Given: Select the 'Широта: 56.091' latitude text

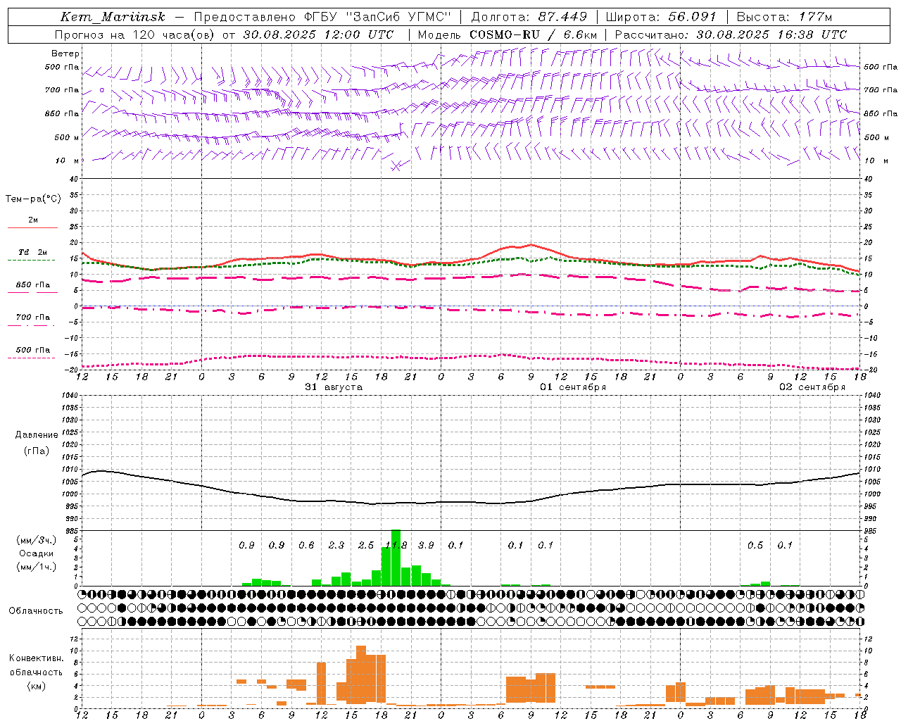Looking at the screenshot, I should (x=661, y=17).
